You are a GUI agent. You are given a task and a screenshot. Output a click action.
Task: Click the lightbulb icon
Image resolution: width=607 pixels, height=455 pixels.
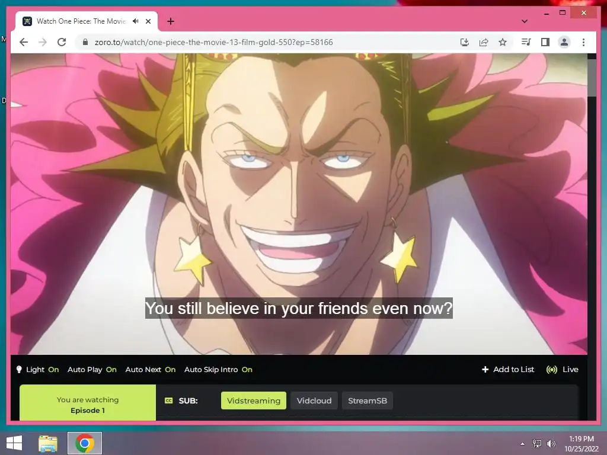click(19, 370)
